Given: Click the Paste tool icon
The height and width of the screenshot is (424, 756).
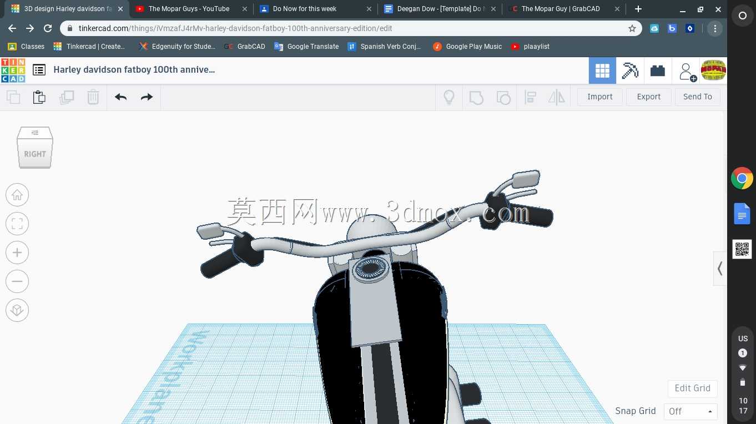Looking at the screenshot, I should 39,97.
